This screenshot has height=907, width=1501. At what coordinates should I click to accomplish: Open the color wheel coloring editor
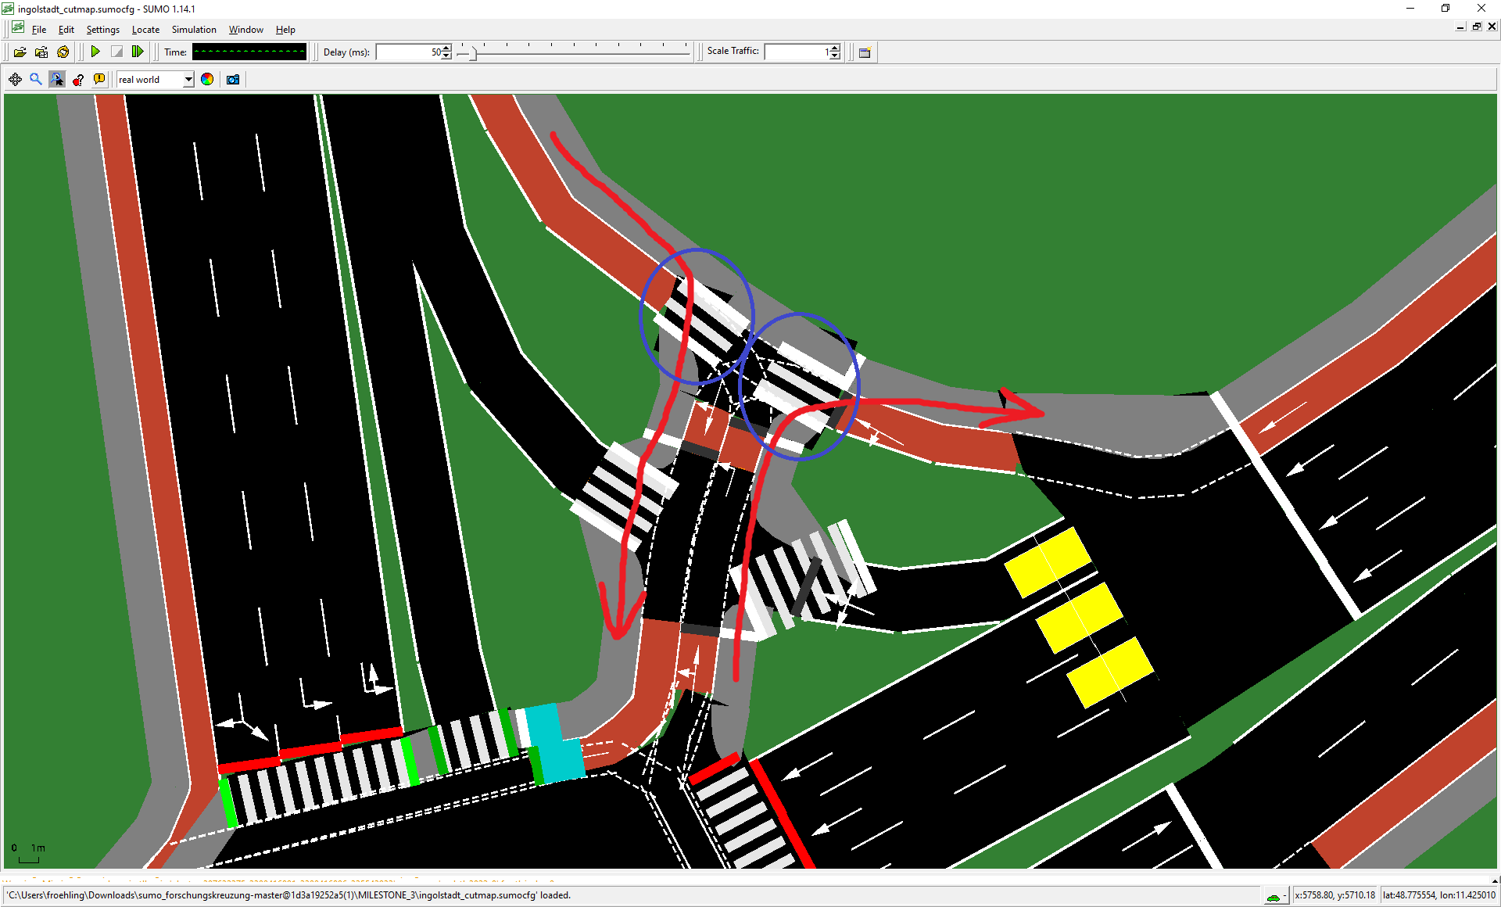(x=206, y=79)
